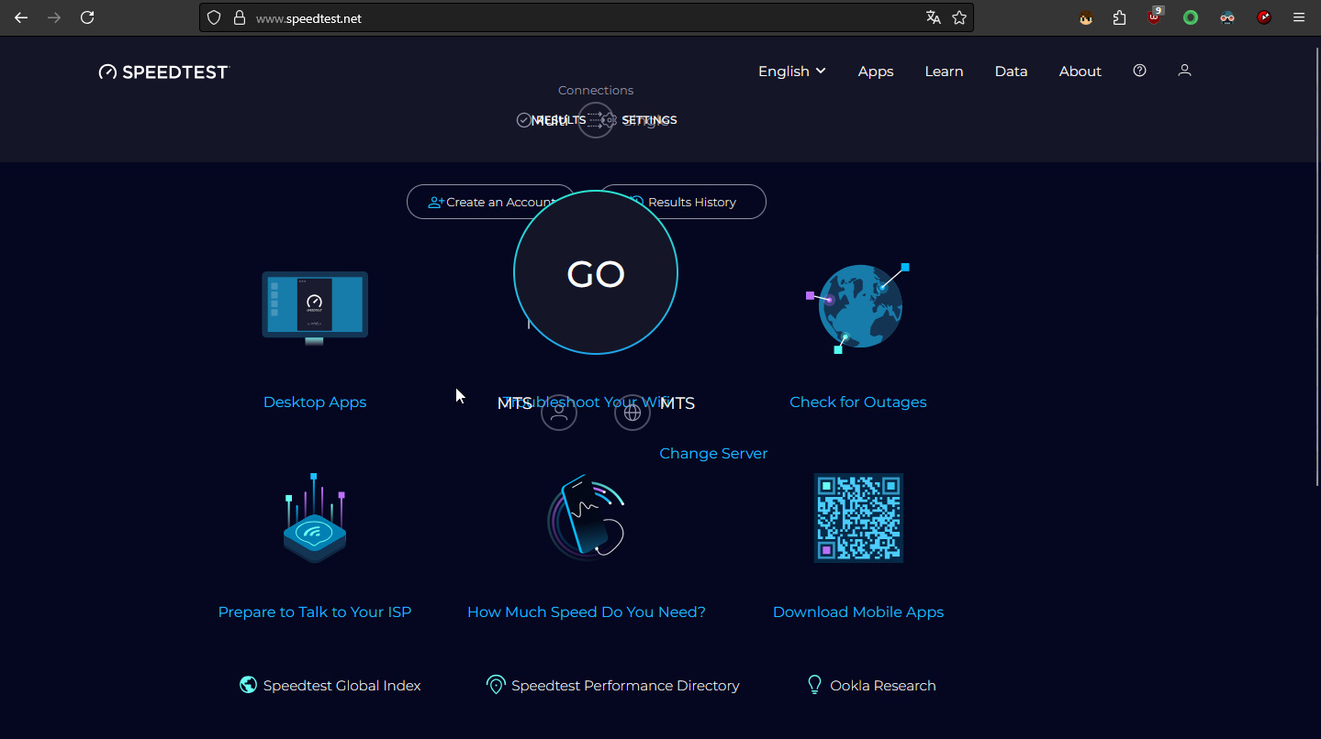This screenshot has width=1321, height=739.
Task: Click the mobile apps QR code
Action: pyautogui.click(x=858, y=518)
